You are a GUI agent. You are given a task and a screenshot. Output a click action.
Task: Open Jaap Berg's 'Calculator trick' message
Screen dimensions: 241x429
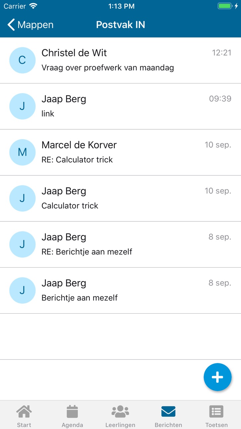(x=121, y=199)
